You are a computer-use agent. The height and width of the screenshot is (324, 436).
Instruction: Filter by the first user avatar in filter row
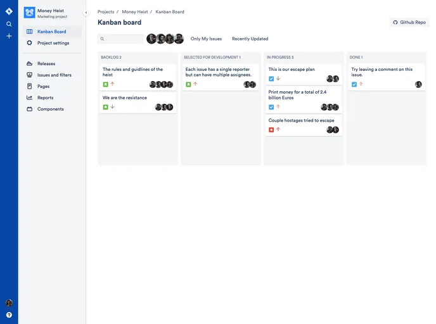pyautogui.click(x=151, y=39)
